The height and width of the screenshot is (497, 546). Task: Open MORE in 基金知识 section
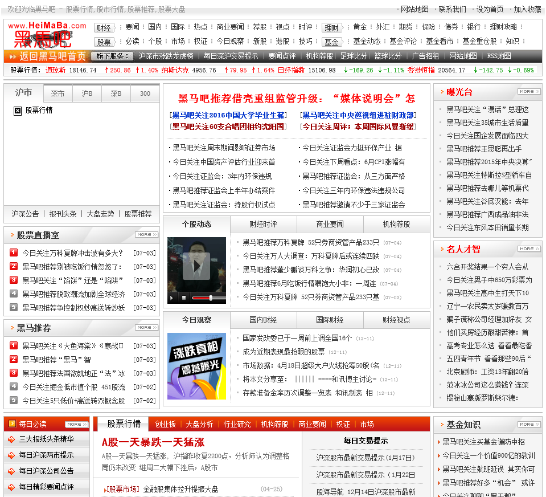[x=529, y=424]
